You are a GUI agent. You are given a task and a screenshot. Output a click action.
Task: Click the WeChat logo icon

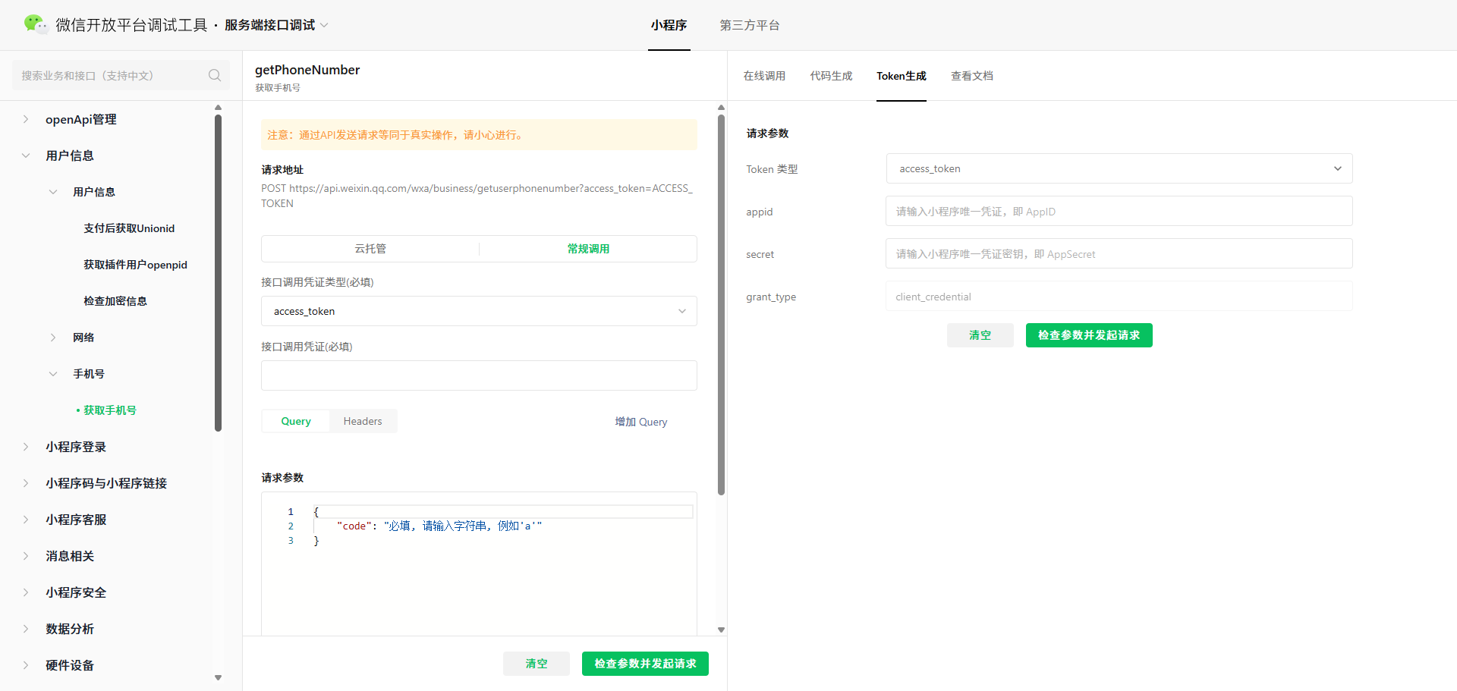(x=36, y=24)
